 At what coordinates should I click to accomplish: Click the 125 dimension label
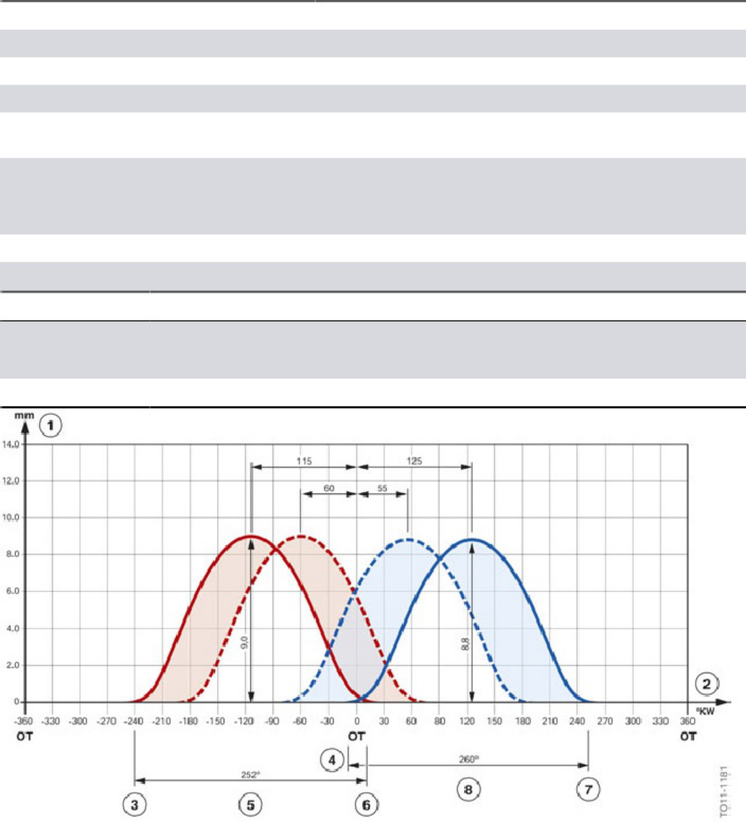tap(414, 461)
